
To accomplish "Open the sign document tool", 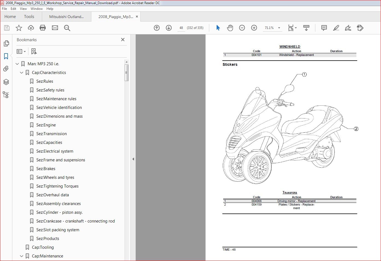I will (348, 28).
